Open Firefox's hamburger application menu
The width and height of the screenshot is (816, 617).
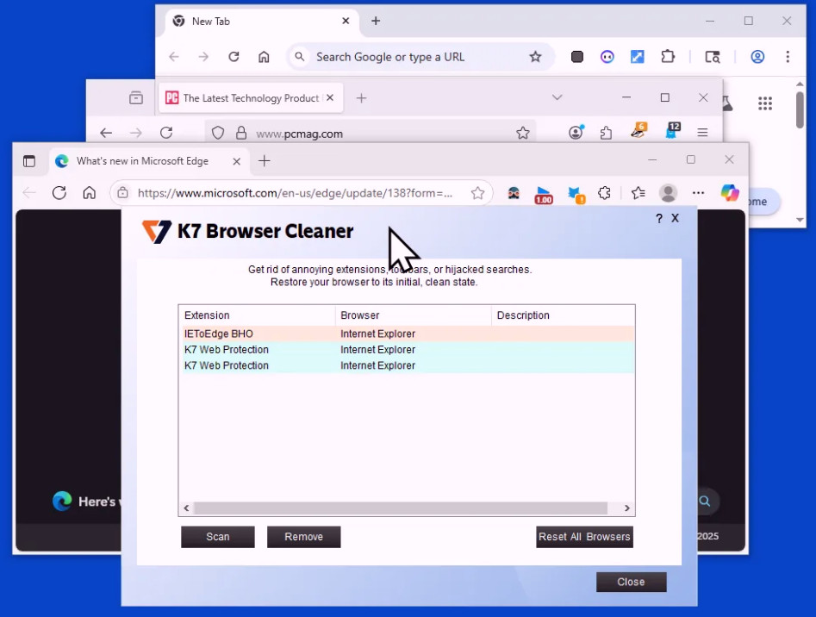[x=702, y=134]
